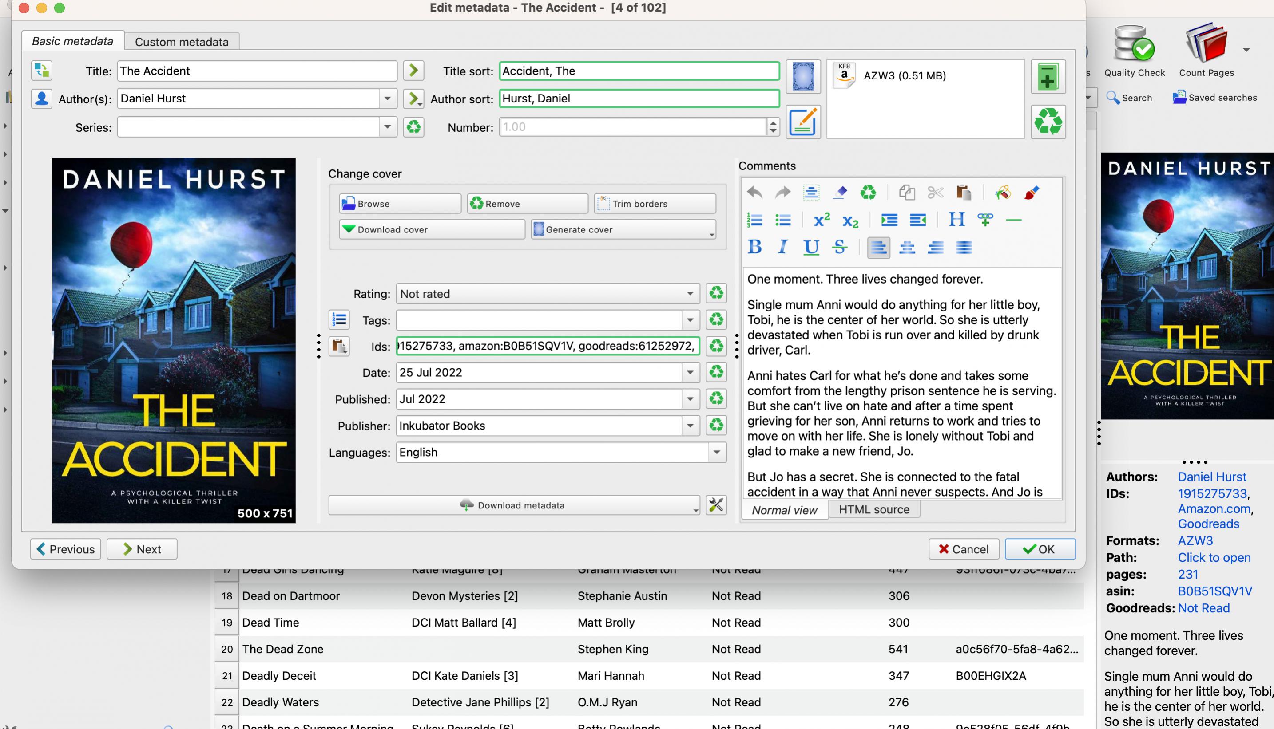The width and height of the screenshot is (1274, 729).
Task: Click the insert link icon in comments
Action: click(x=985, y=219)
